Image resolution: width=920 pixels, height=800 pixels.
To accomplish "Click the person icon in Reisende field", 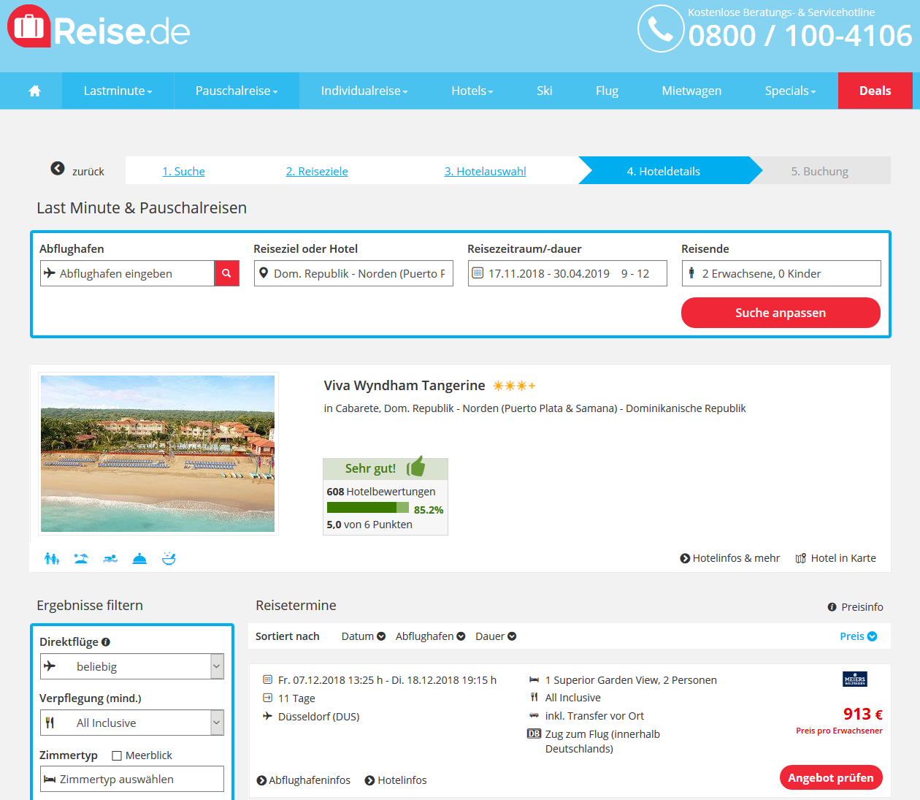I will tap(691, 273).
